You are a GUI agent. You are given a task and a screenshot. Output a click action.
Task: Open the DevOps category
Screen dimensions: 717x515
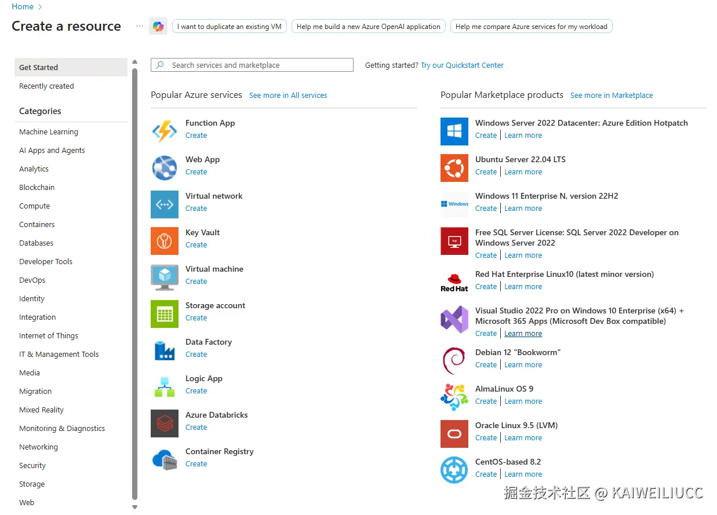[x=32, y=280]
